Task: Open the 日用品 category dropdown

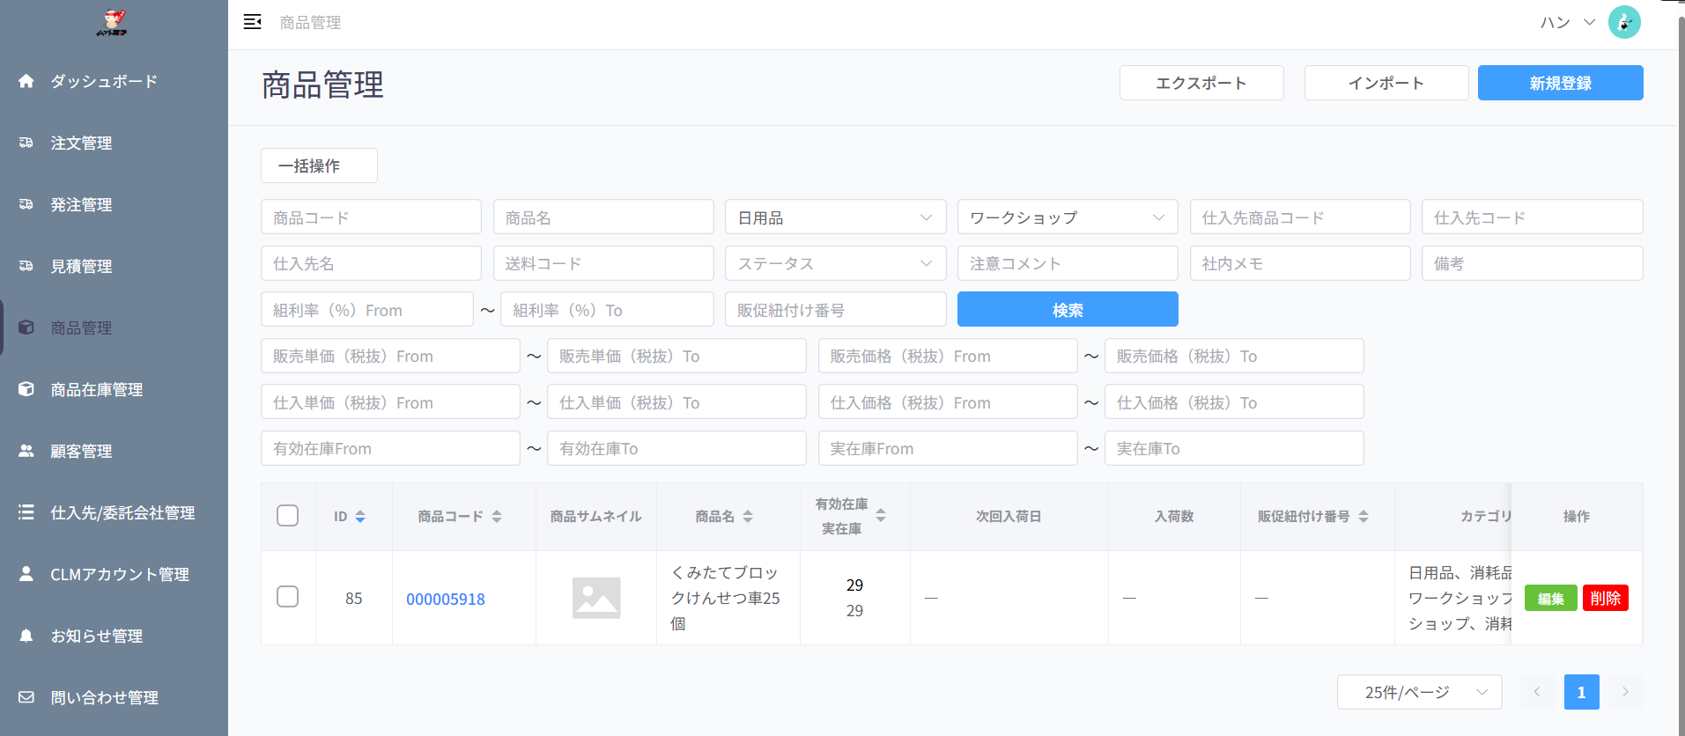Action: click(834, 217)
